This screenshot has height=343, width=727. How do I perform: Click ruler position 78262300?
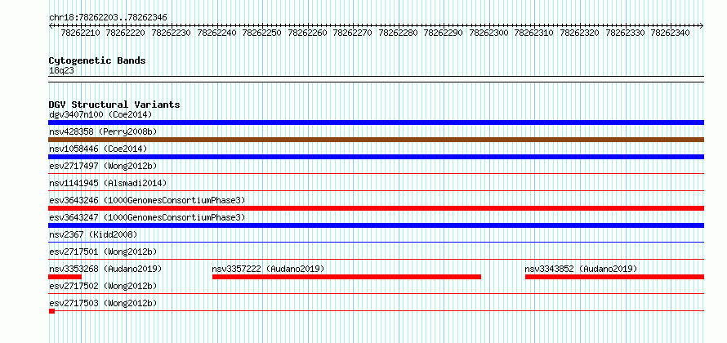(x=488, y=33)
